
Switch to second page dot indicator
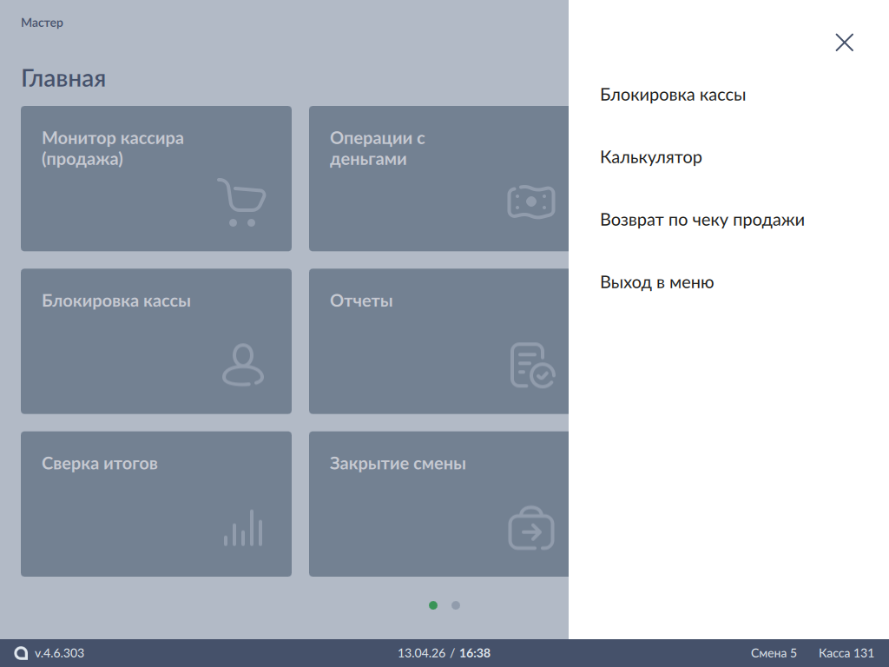click(456, 605)
